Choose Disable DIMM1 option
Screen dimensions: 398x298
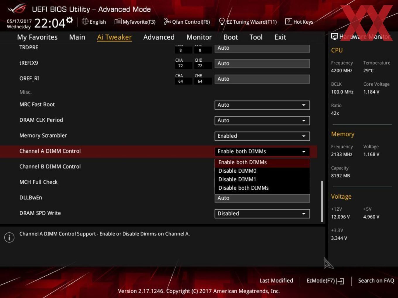[262, 179]
